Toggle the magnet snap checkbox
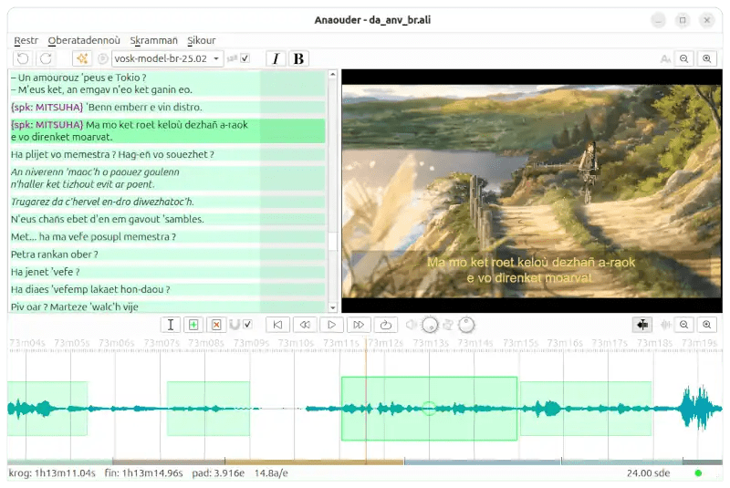This screenshot has width=730, height=488. (x=247, y=325)
